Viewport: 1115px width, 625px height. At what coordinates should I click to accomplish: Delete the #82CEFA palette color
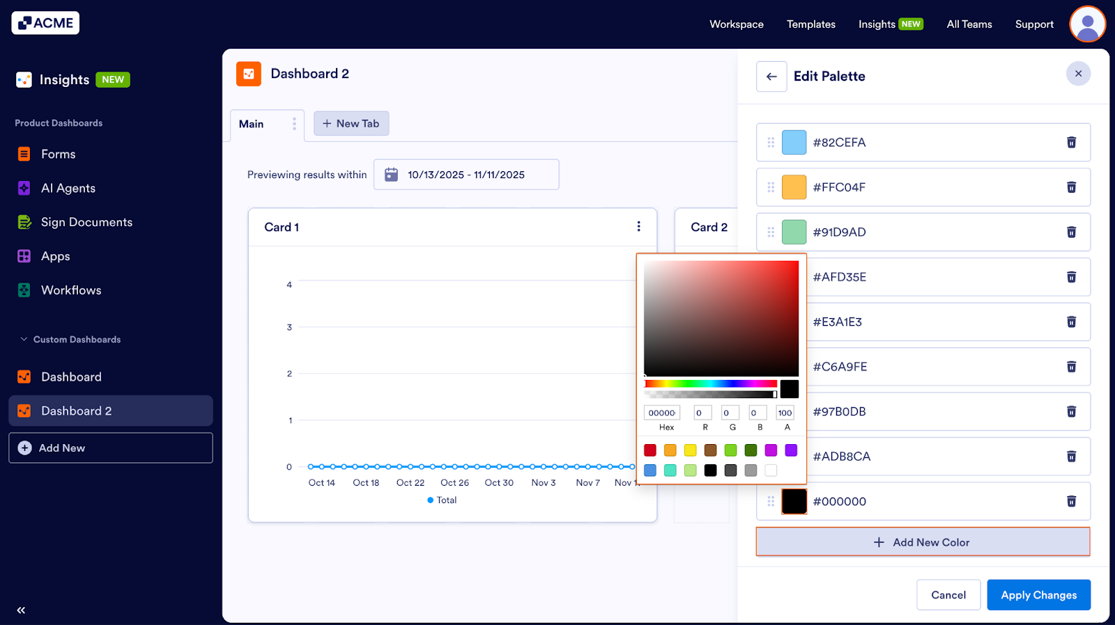pos(1071,142)
